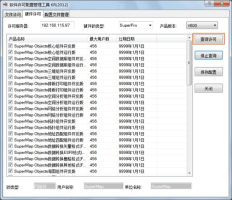232x200 pixels.
Task: Click the 停止查询 button
Action: tap(208, 55)
